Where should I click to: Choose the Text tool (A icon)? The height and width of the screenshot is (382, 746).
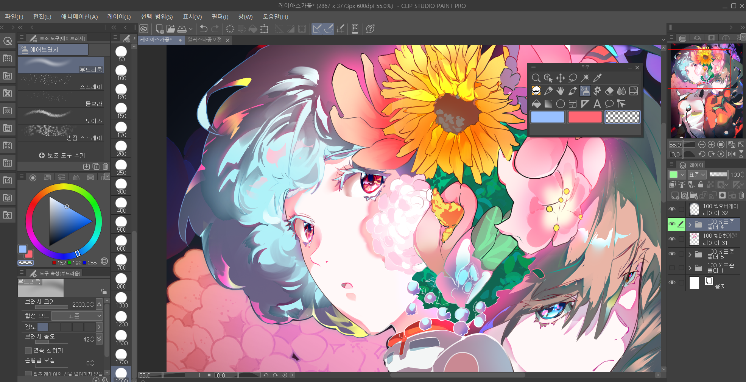(597, 104)
